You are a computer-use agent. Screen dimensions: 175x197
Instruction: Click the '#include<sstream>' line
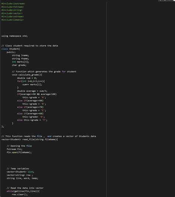point(13,17)
